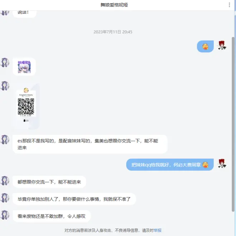This screenshot has width=236, height=236.
Task: Click the 举报 report link
Action: (x=157, y=230)
